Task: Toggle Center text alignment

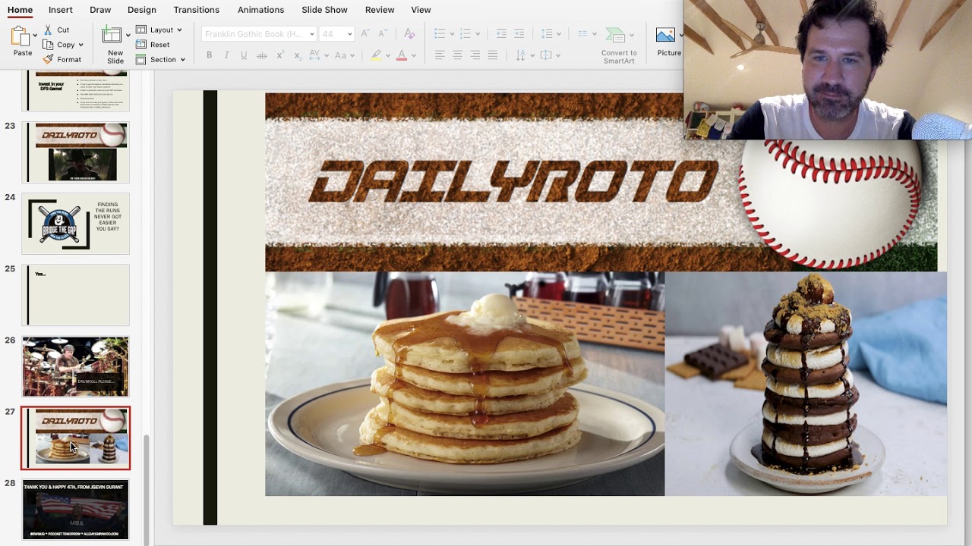Action: pos(457,55)
